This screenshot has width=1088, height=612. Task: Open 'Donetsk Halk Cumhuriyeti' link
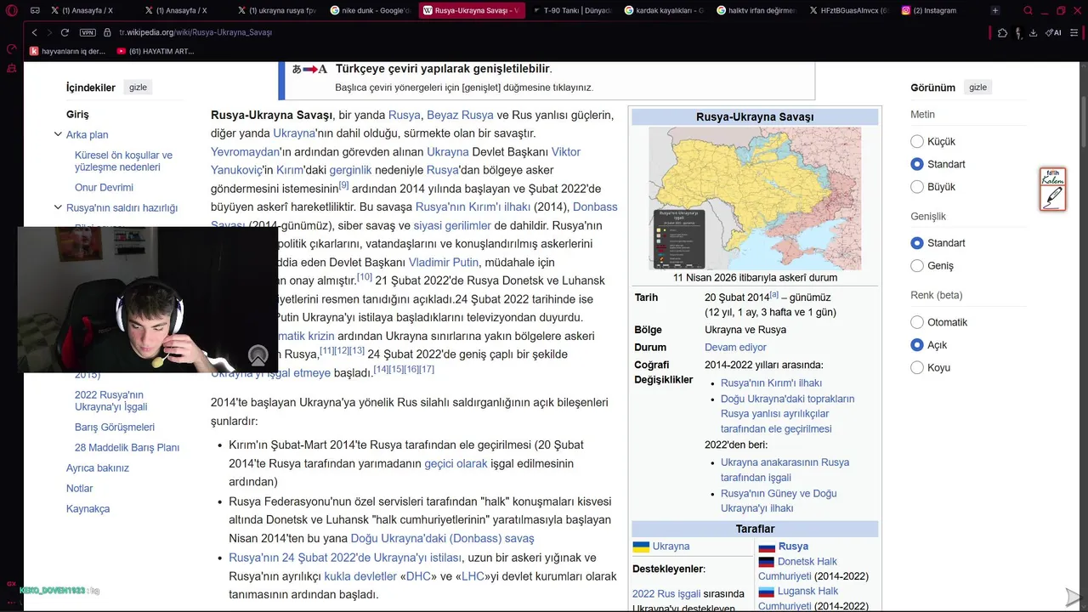point(797,569)
